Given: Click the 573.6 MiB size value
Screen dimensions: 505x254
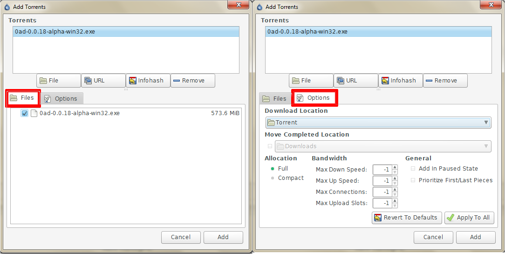Looking at the screenshot, I should tap(225, 113).
